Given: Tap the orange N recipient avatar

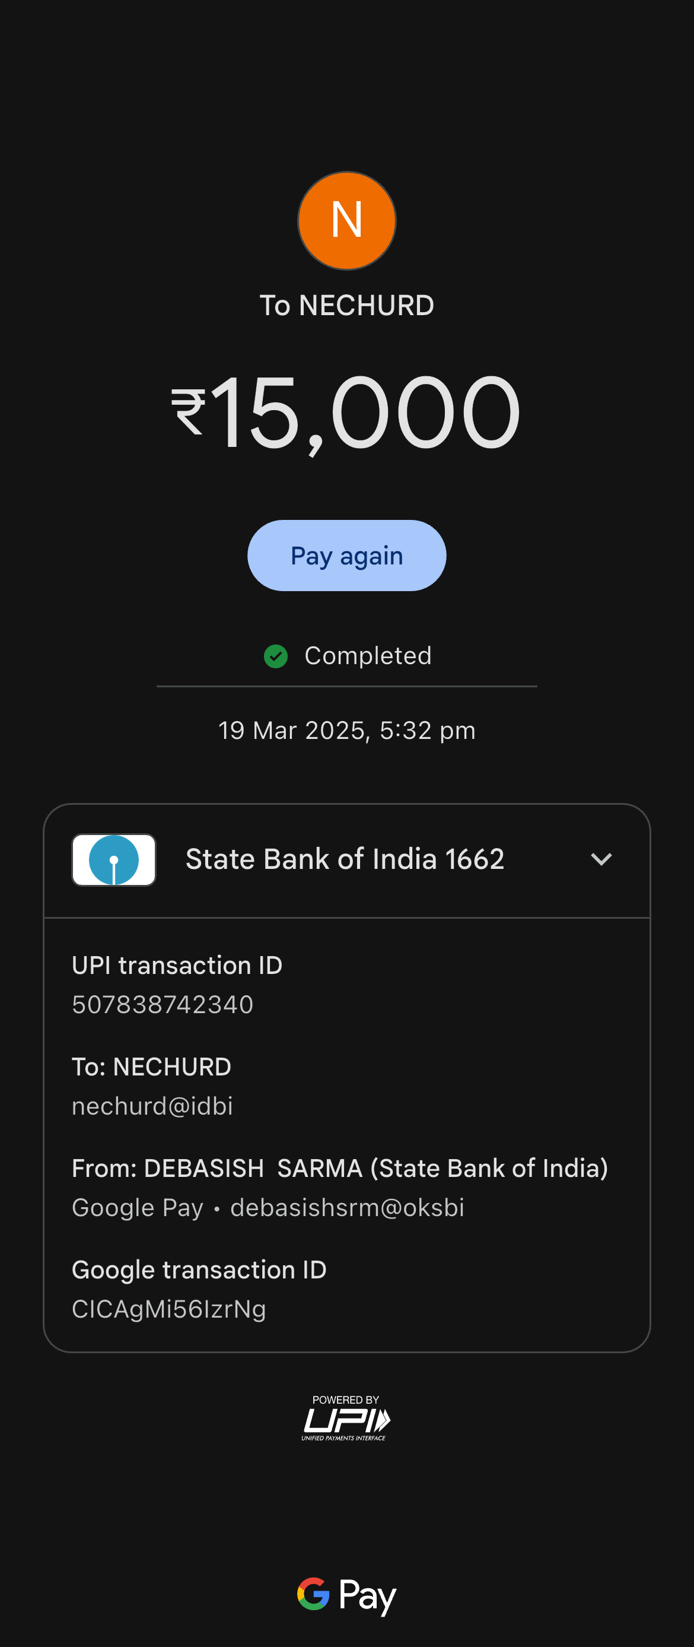Looking at the screenshot, I should coord(346,221).
